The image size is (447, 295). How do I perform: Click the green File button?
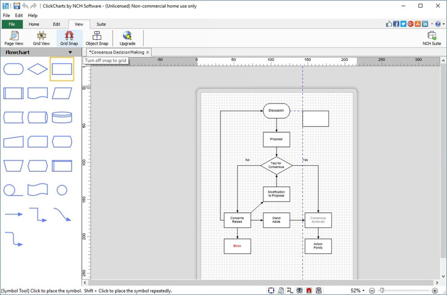point(11,24)
